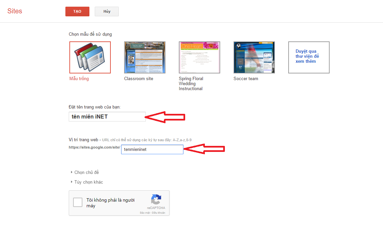Screen dimensions: 383x225
Task: Select the Soccer team template thumbnail
Action: (254, 57)
